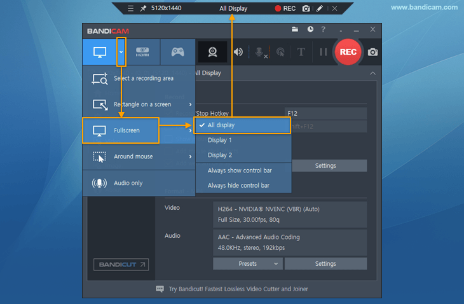Click the speech bubble icon in footer
The width and height of the screenshot is (464, 304).
tap(160, 289)
